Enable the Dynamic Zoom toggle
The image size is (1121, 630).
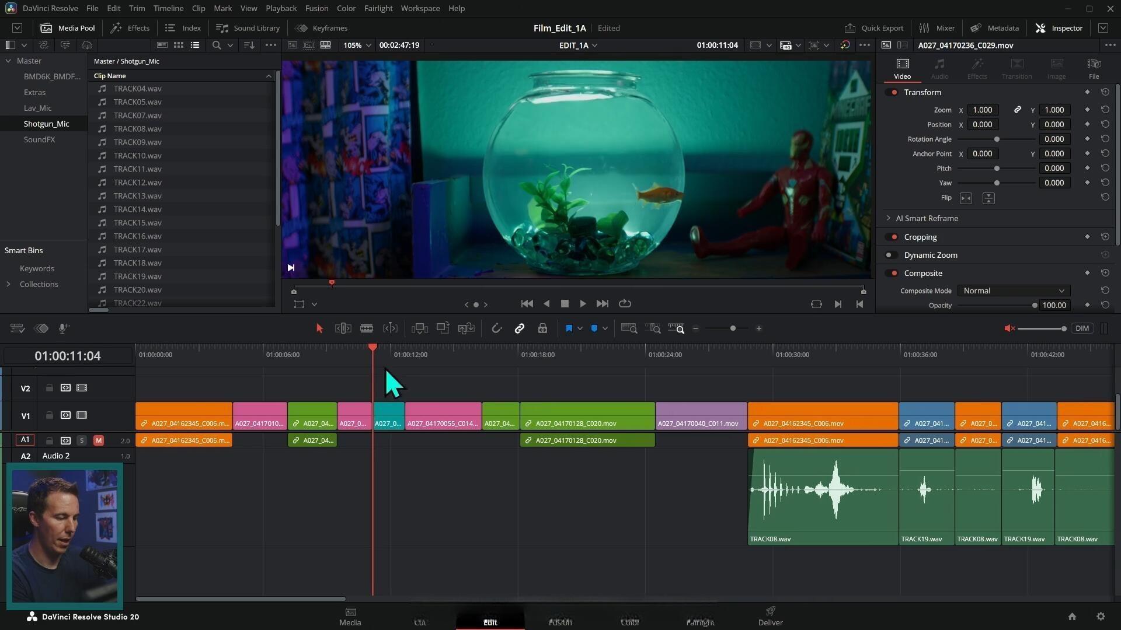[x=891, y=255]
